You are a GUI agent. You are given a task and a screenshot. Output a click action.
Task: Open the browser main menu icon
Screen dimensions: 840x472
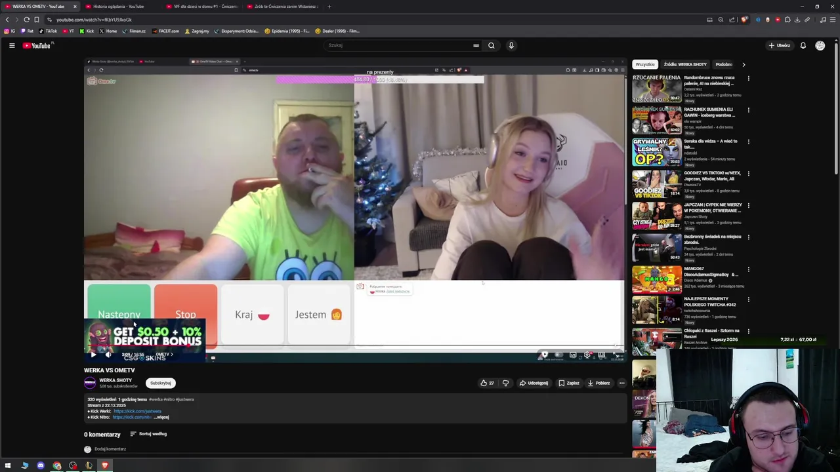(x=833, y=20)
